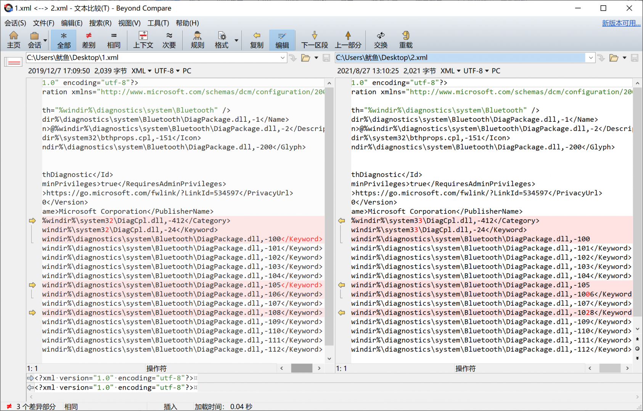Click the go arrow beside left path field
This screenshot has width=643, height=411.
point(293,58)
